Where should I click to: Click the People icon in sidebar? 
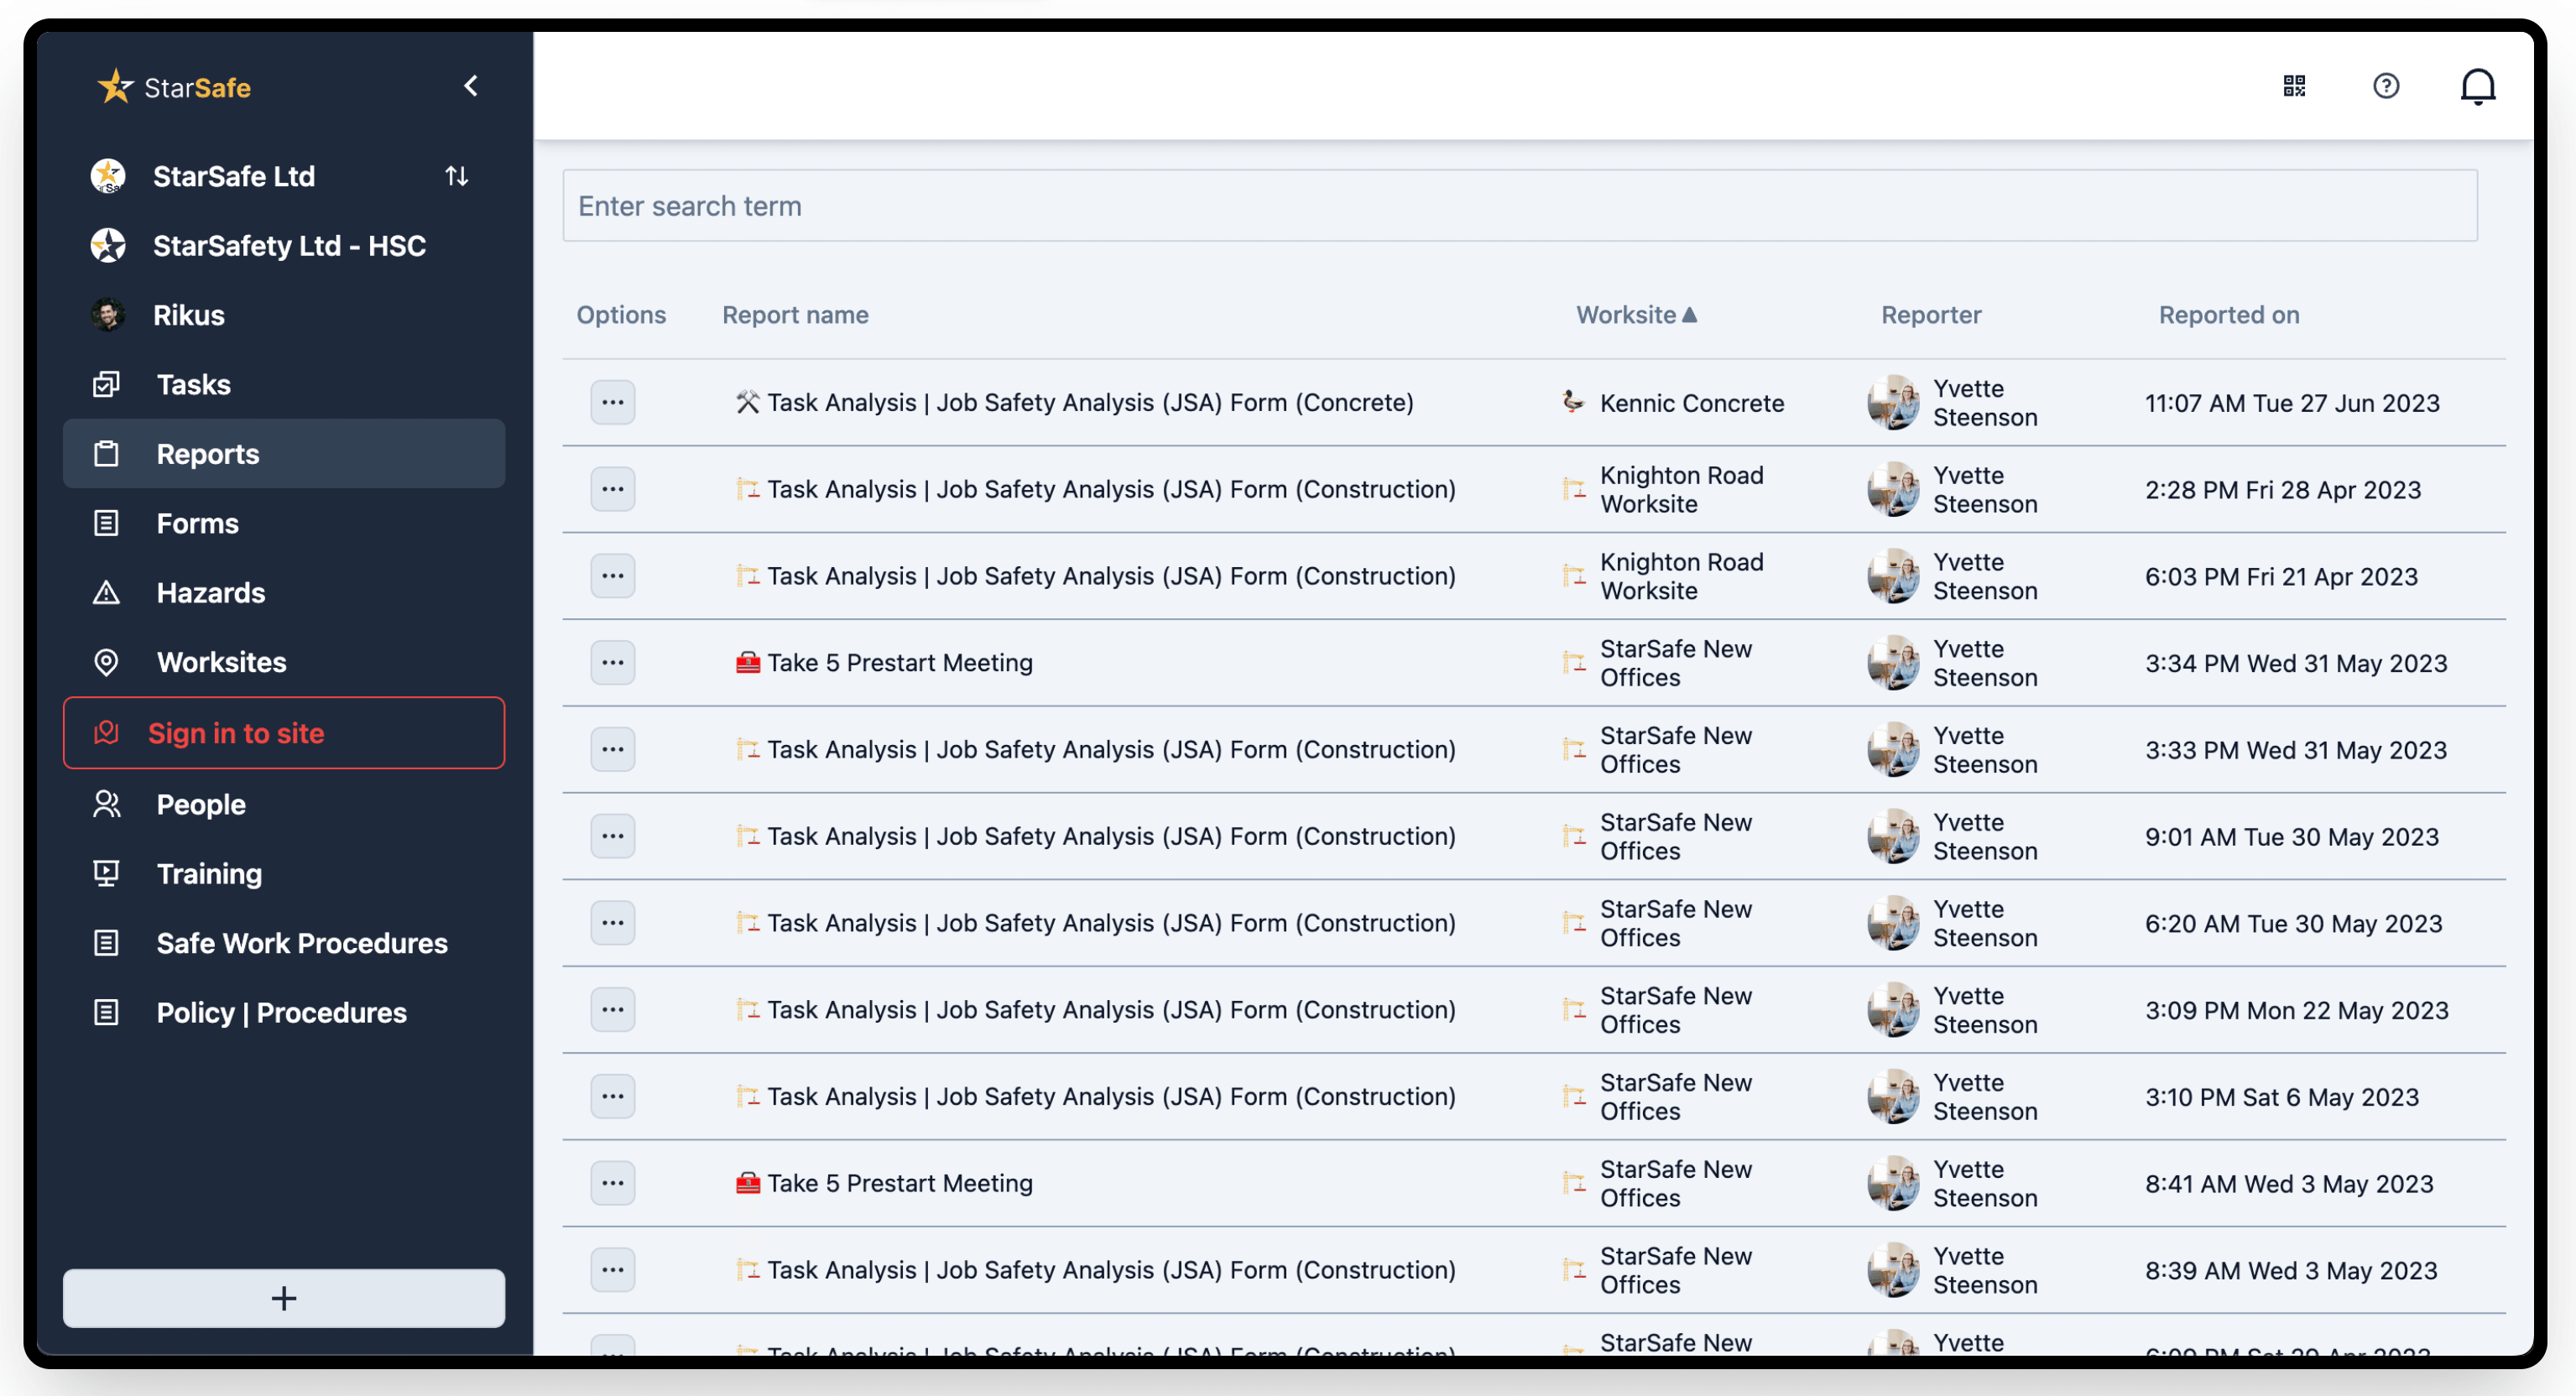pos(106,804)
